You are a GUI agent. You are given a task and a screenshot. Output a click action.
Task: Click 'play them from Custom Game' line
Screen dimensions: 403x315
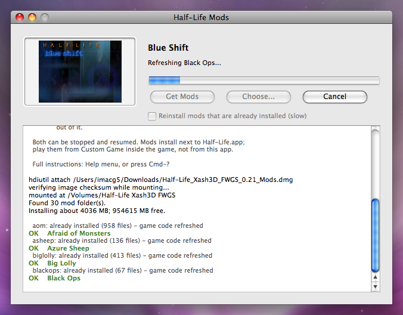(132, 149)
